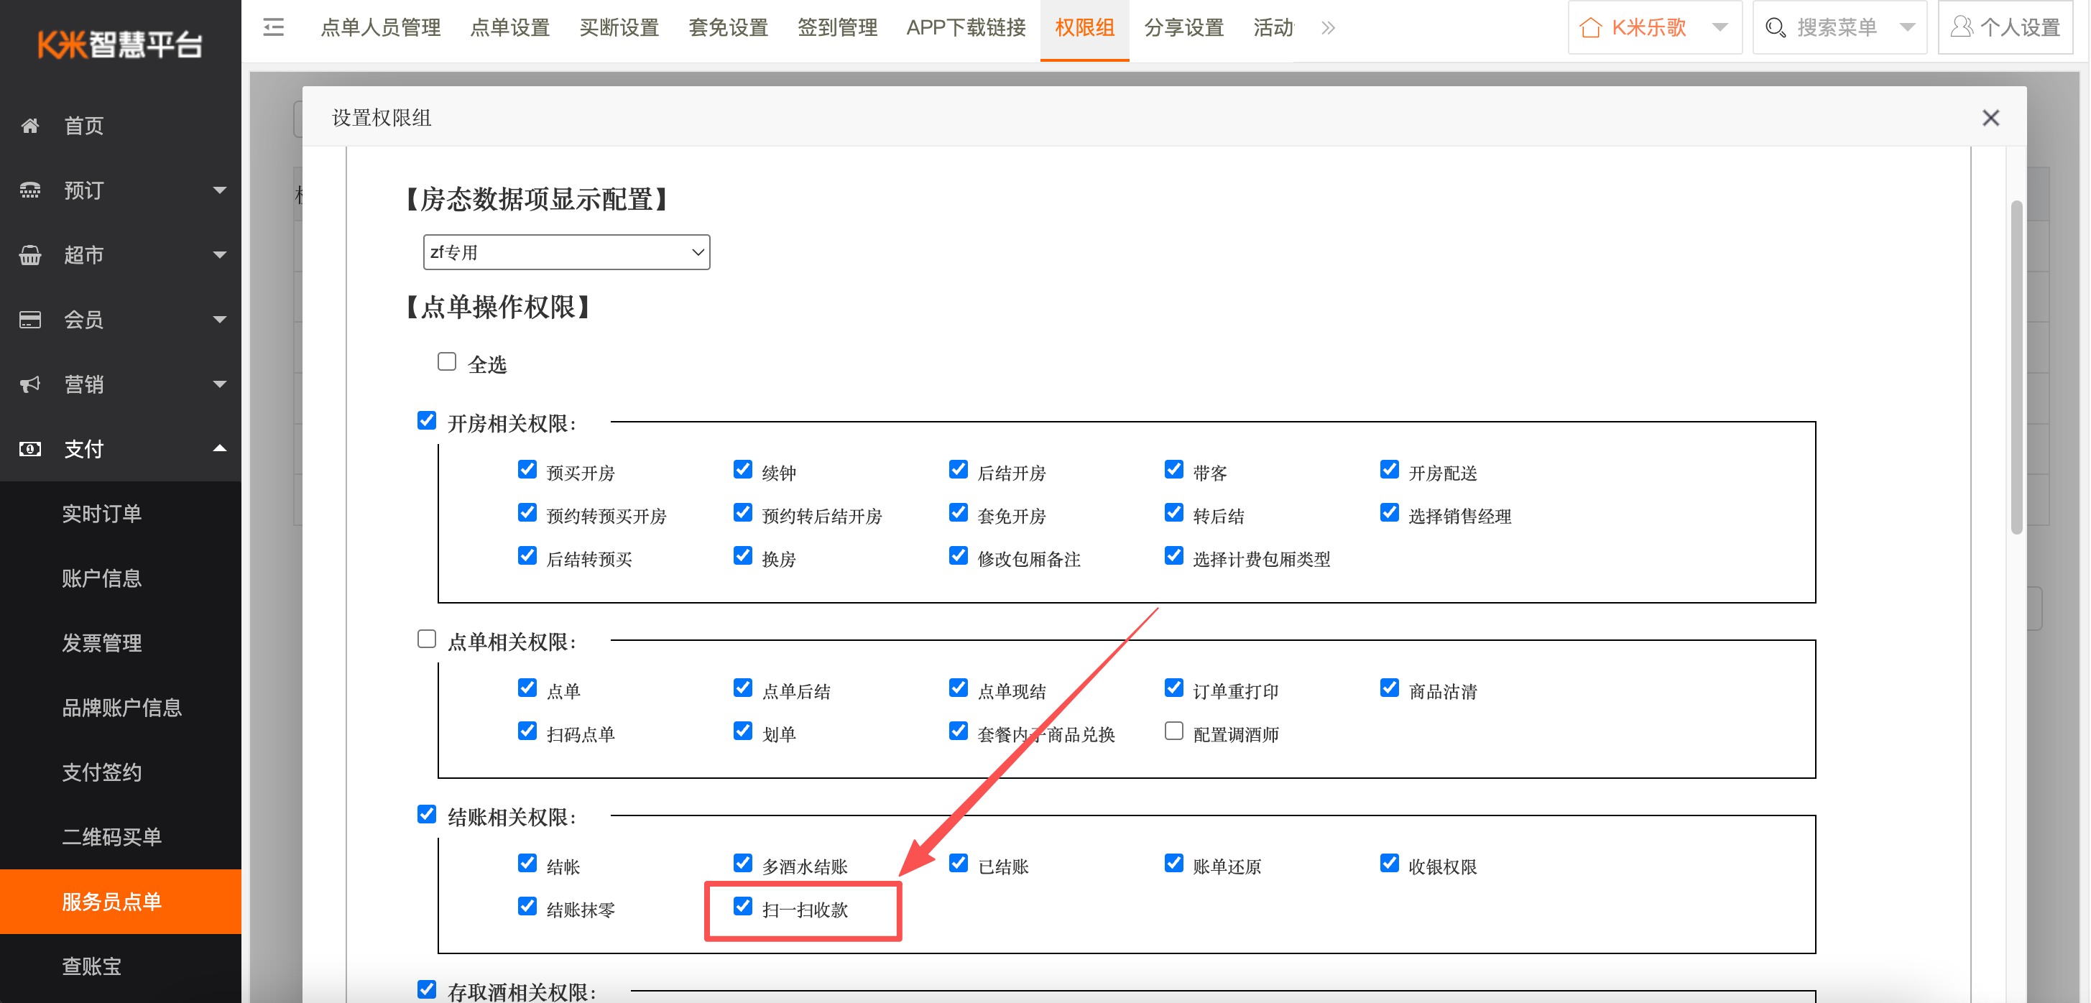The image size is (2091, 1003).
Task: Click the 支付 money icon in sidebar
Action: tap(30, 449)
